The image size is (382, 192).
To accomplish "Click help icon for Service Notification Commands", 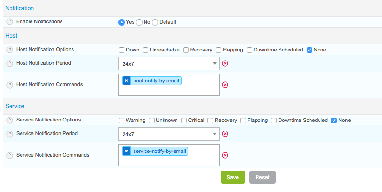I will 10,155.
